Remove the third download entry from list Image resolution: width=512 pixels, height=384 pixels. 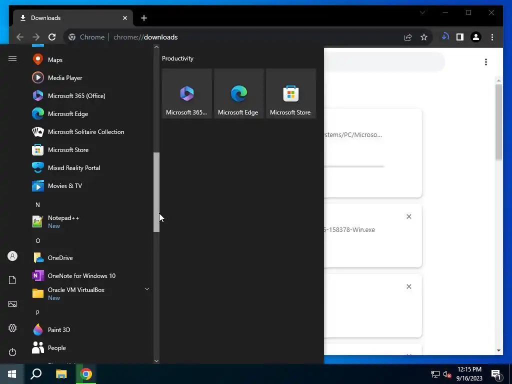click(x=409, y=286)
